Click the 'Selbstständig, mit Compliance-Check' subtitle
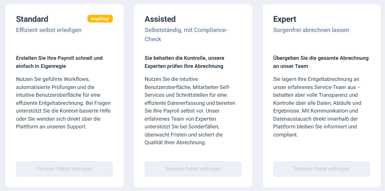 (x=186, y=34)
